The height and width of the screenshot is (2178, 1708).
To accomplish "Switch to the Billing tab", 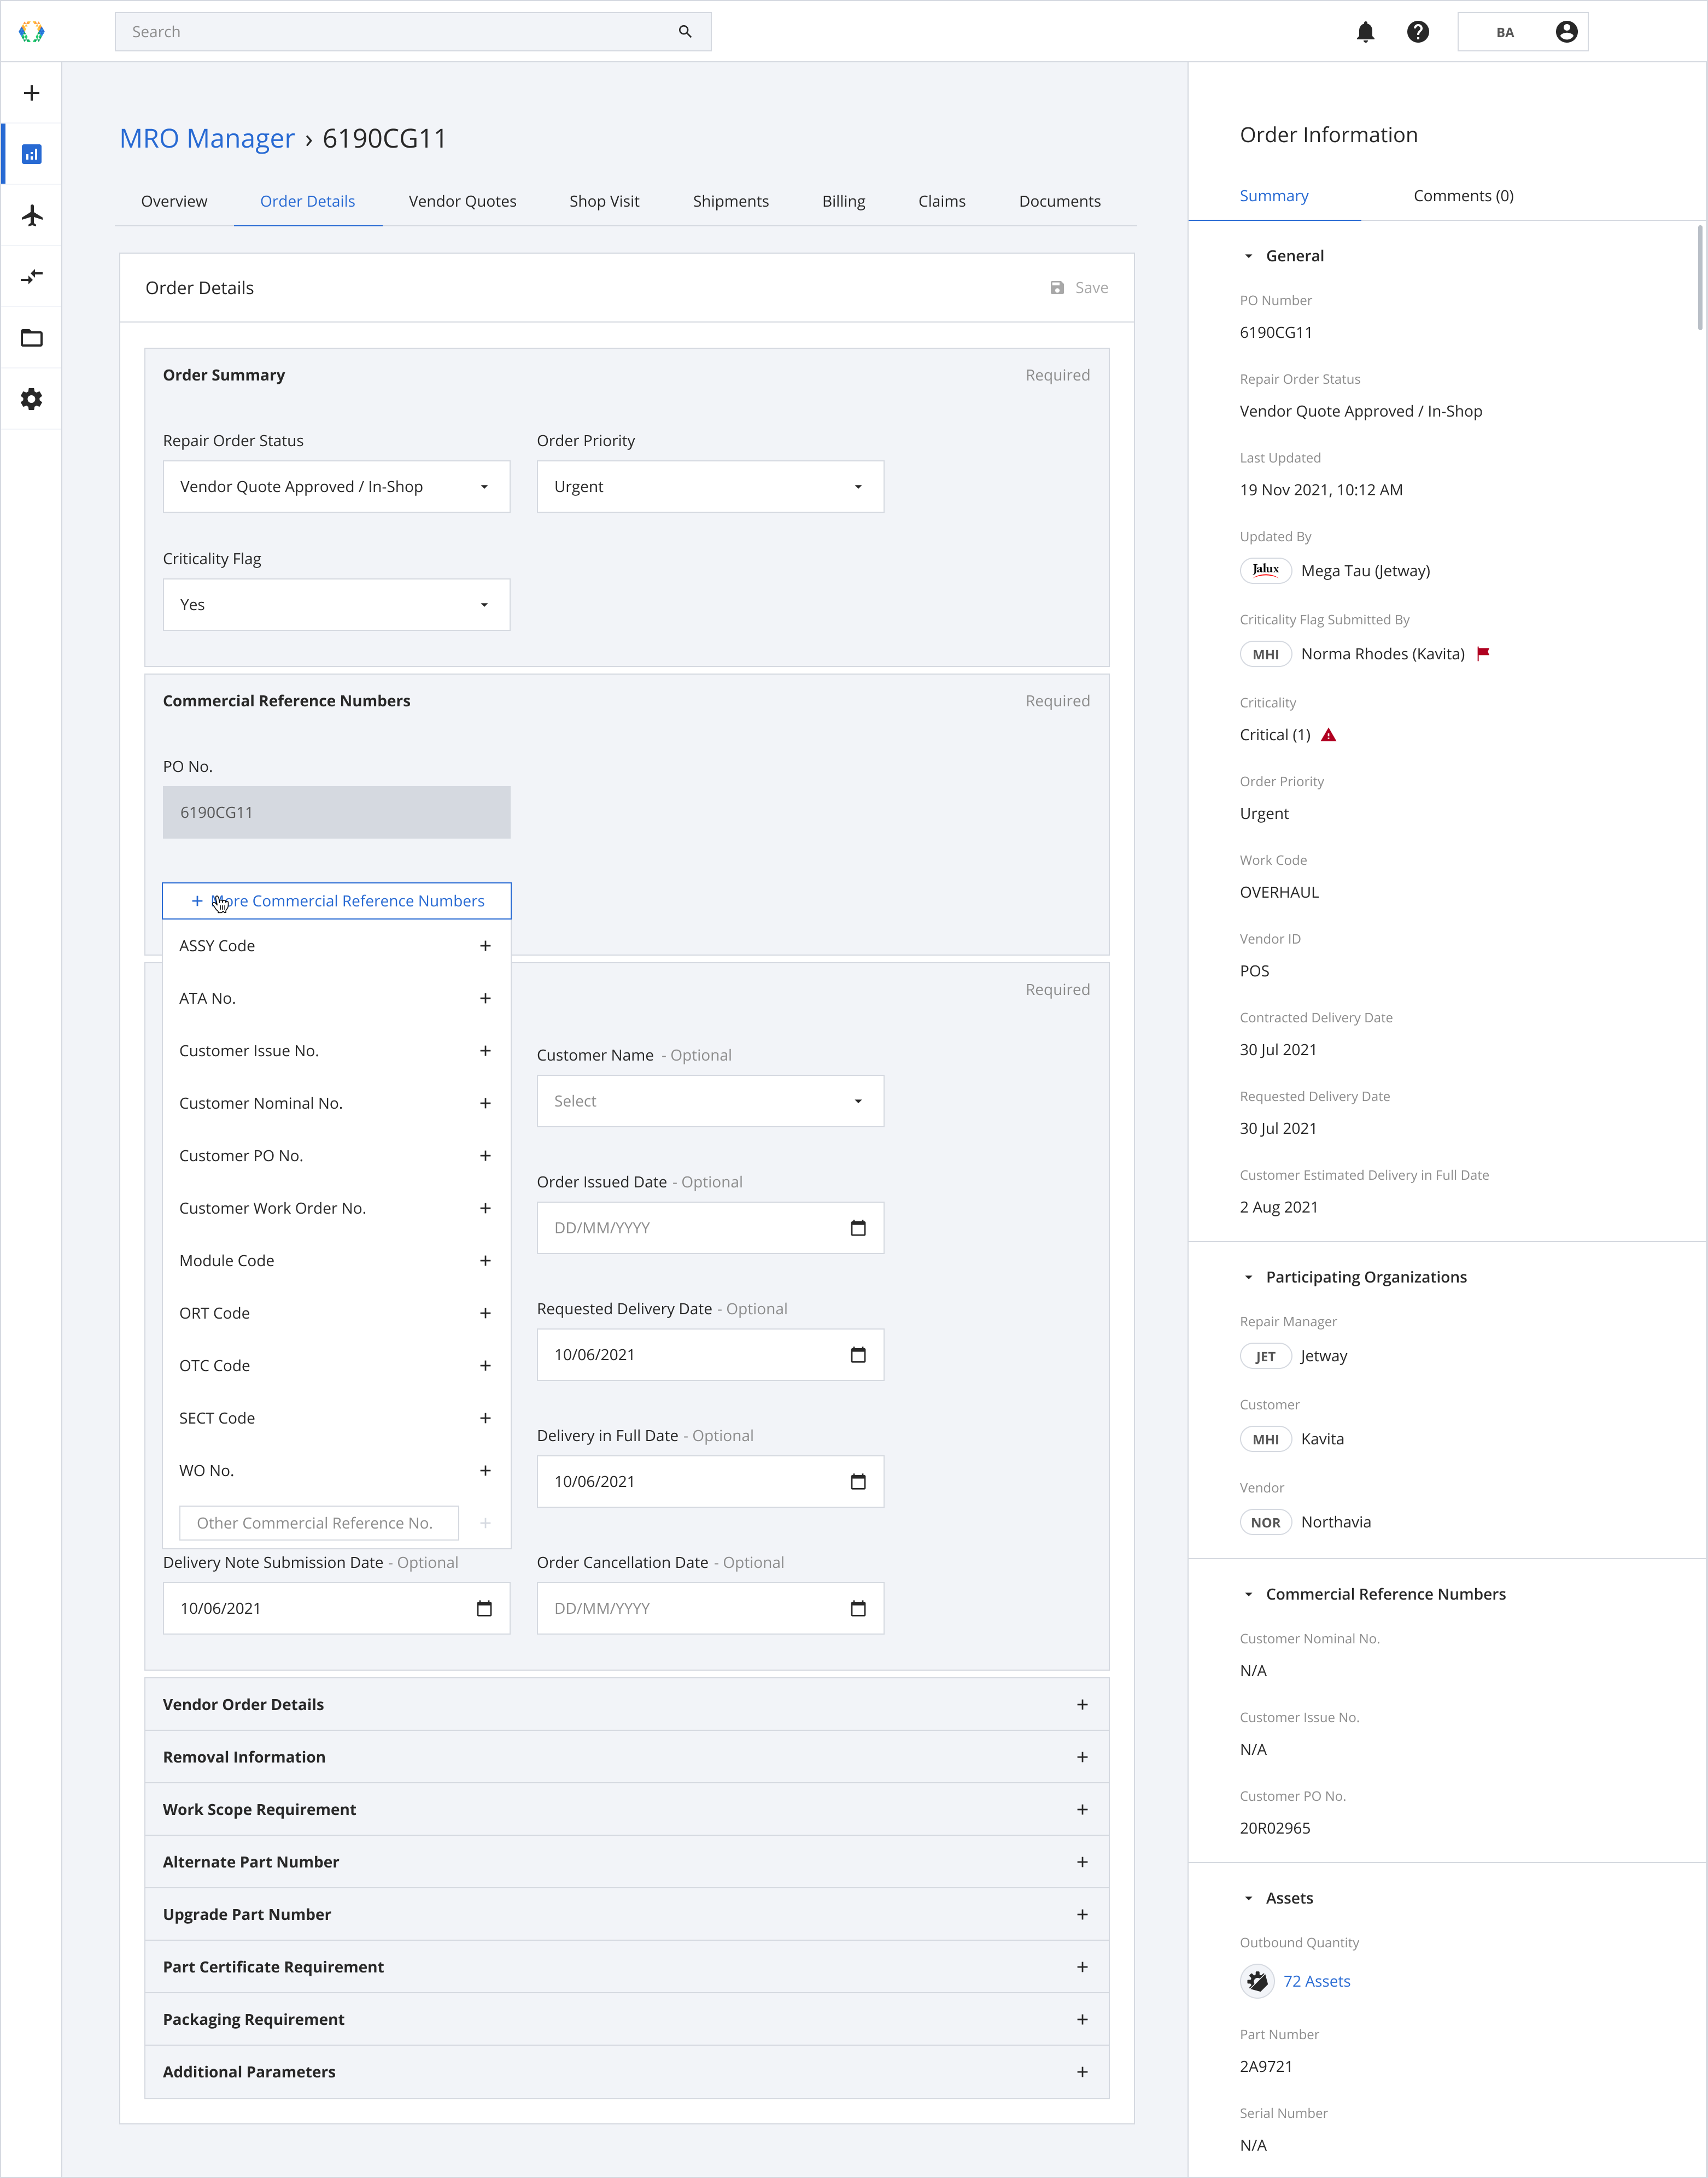I will pyautogui.click(x=844, y=201).
